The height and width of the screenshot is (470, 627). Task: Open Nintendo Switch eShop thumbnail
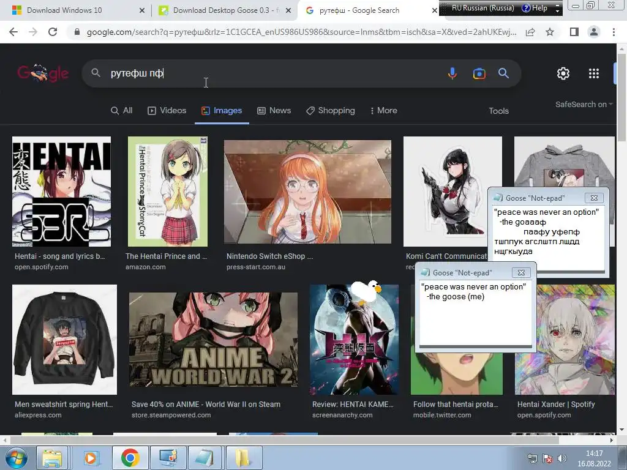point(307,192)
